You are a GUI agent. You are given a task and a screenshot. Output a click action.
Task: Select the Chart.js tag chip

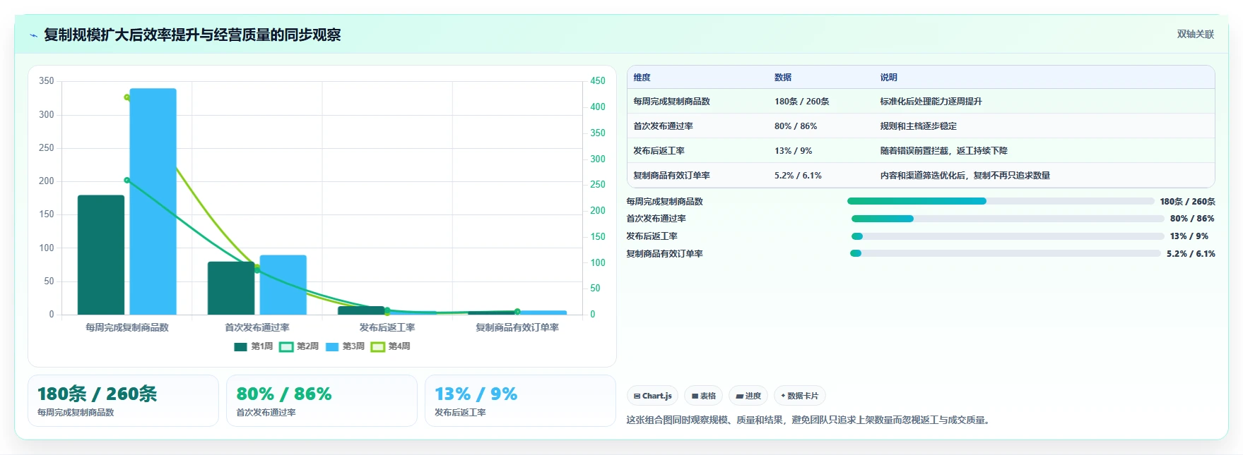(652, 396)
